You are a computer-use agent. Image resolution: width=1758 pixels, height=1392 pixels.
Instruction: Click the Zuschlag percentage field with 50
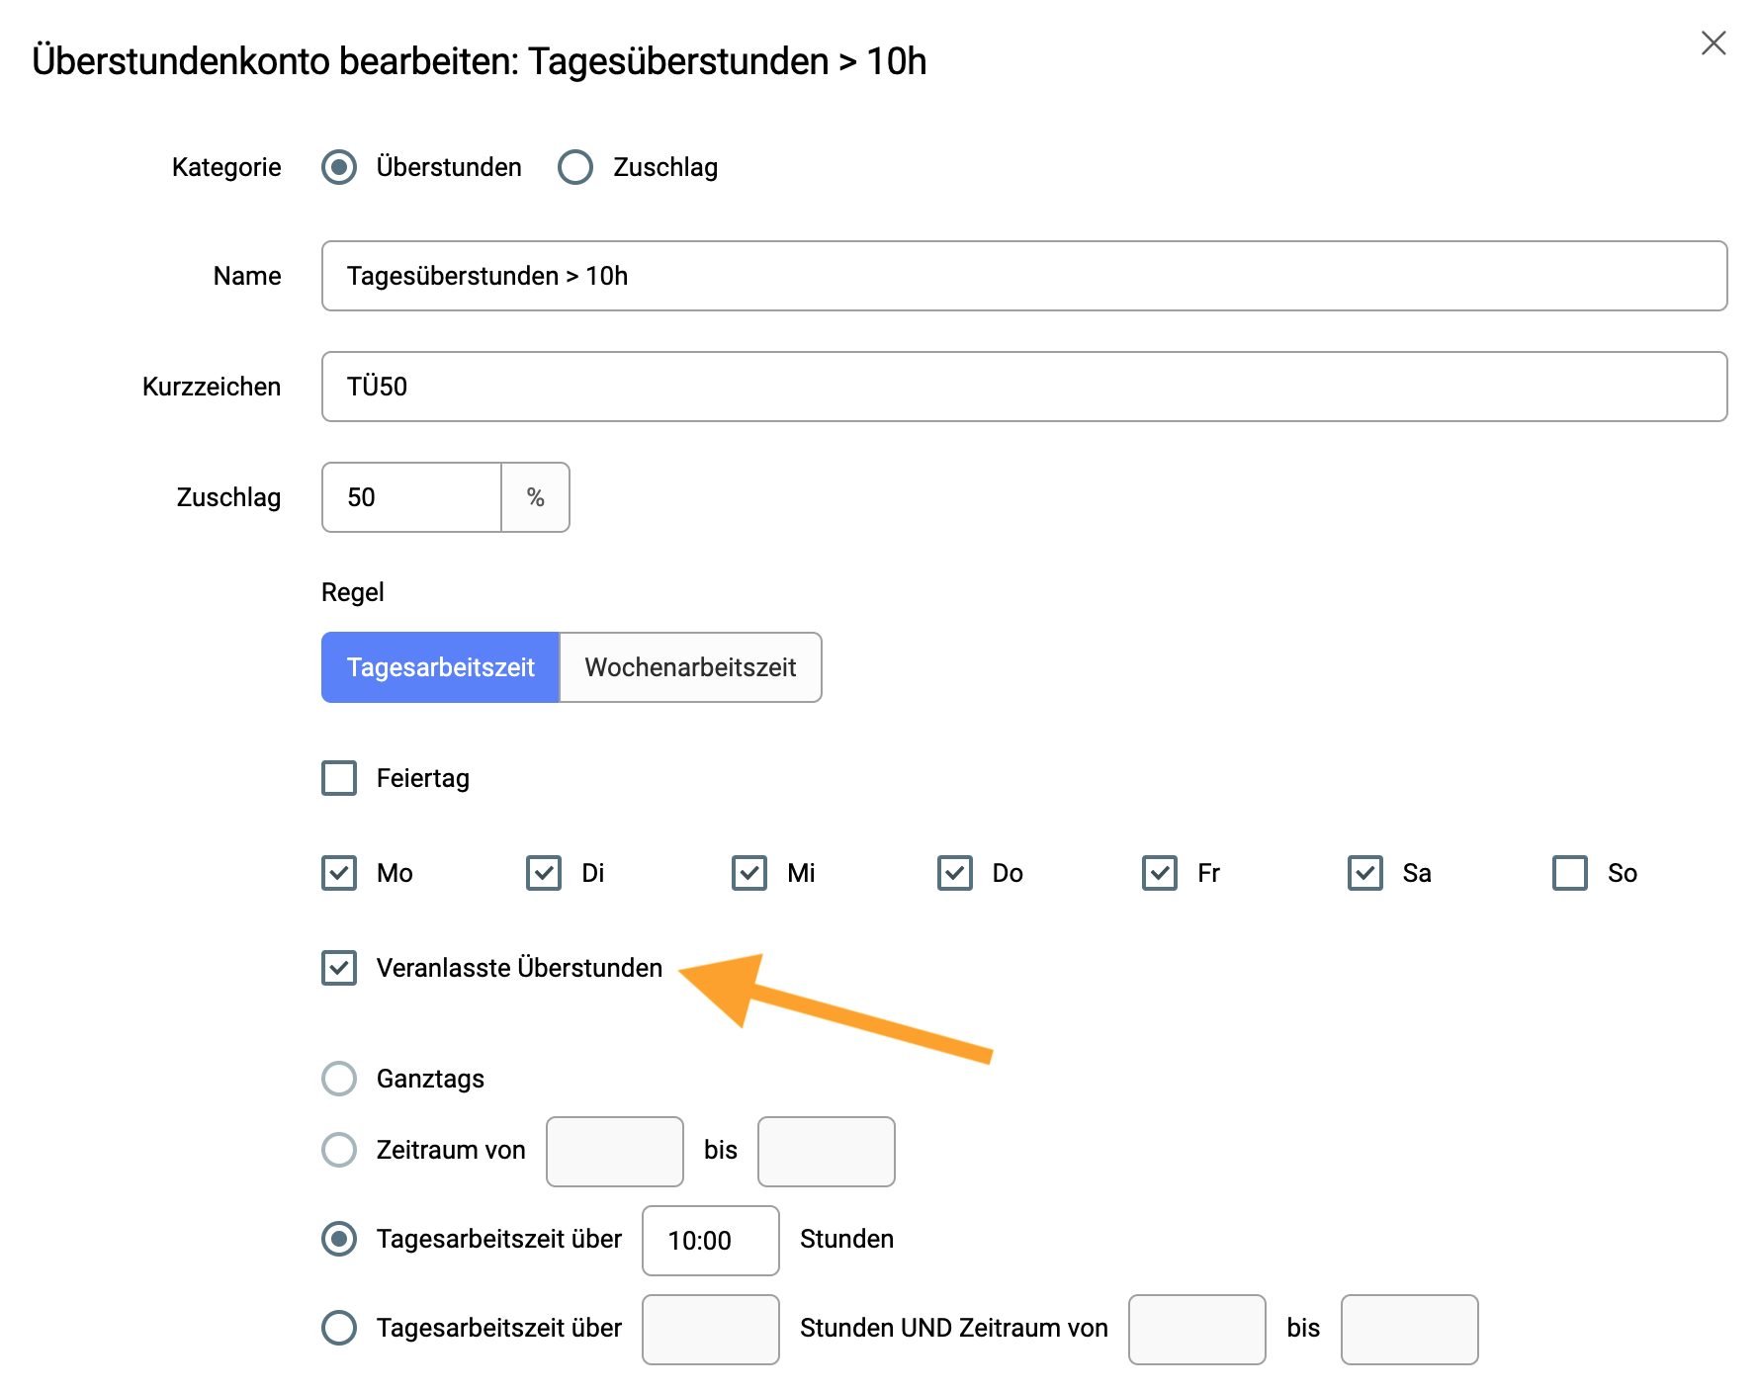pos(411,497)
